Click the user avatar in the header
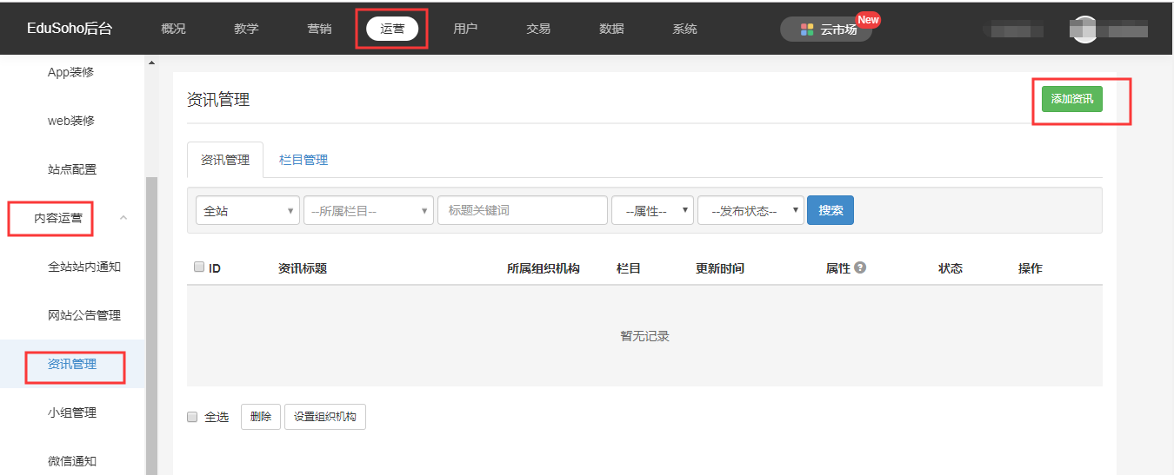The image size is (1174, 475). 1084,29
